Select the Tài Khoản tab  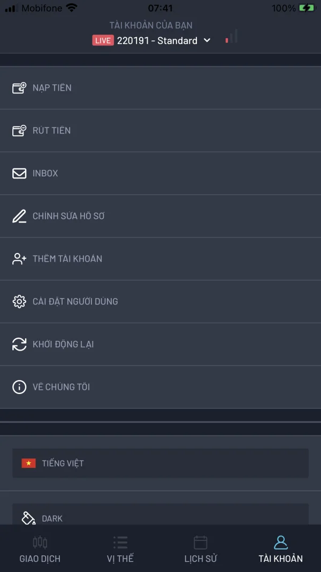[x=281, y=549]
